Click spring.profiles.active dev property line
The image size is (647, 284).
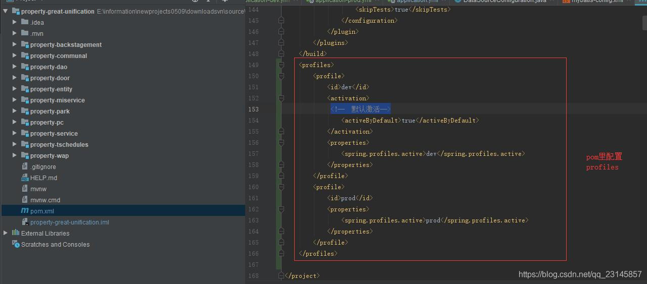point(433,153)
